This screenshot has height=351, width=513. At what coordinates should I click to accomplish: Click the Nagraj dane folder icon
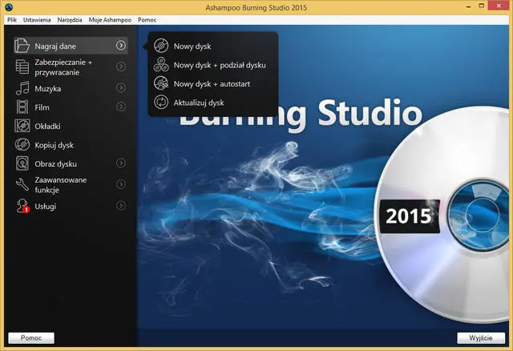click(22, 46)
